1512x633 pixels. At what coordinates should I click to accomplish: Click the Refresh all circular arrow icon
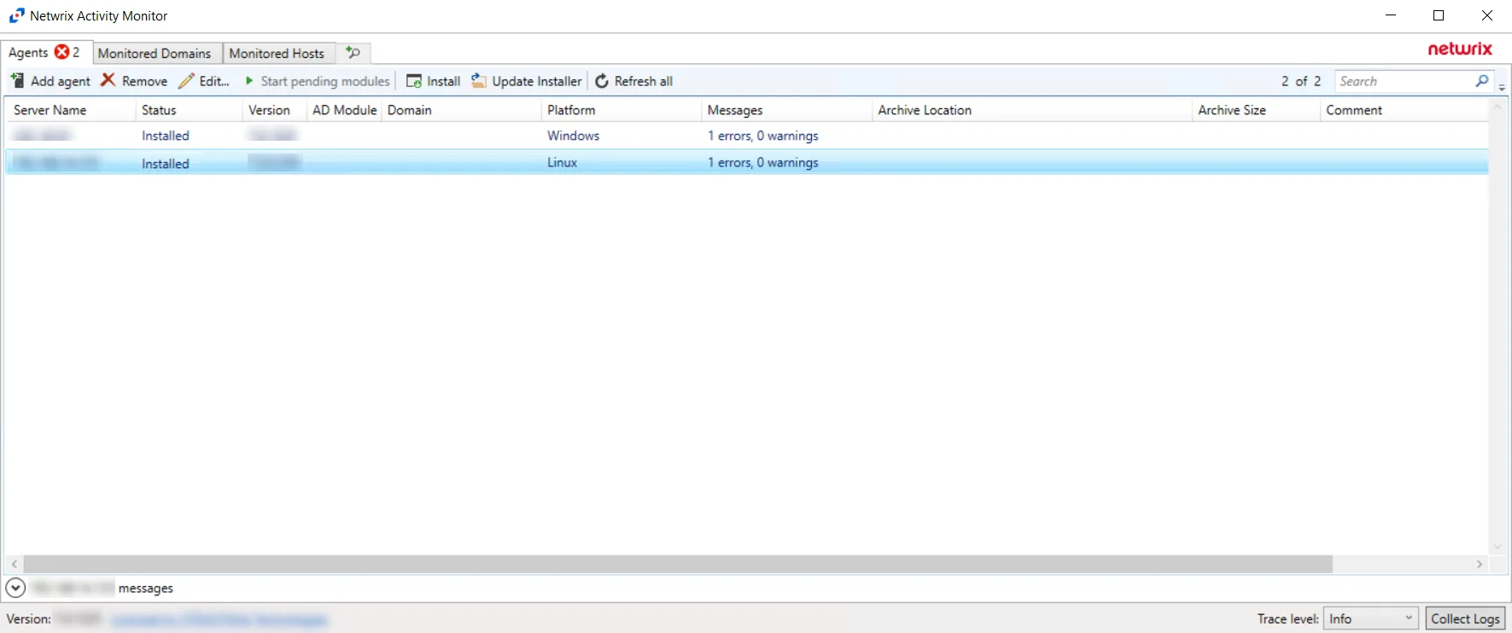602,81
